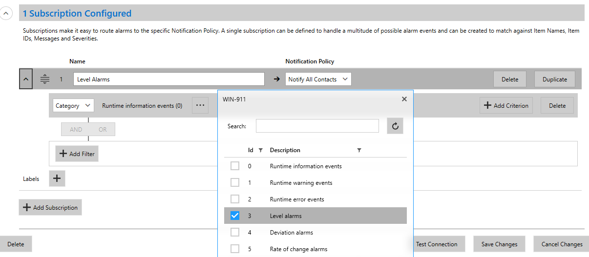Uncheck the Level alarms checkbox
This screenshot has width=589, height=257.
(235, 216)
